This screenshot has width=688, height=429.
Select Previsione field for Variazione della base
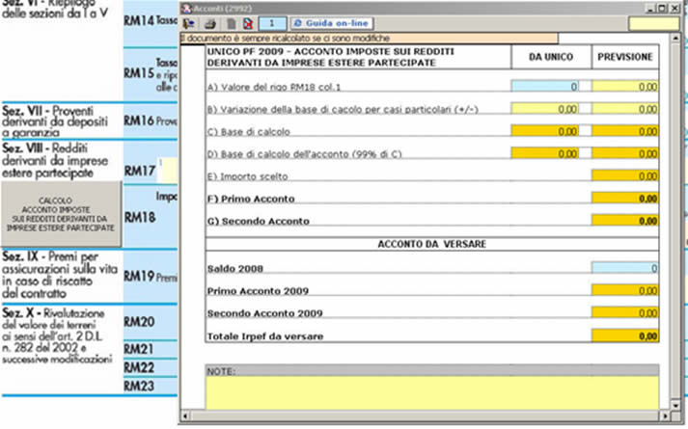[625, 109]
